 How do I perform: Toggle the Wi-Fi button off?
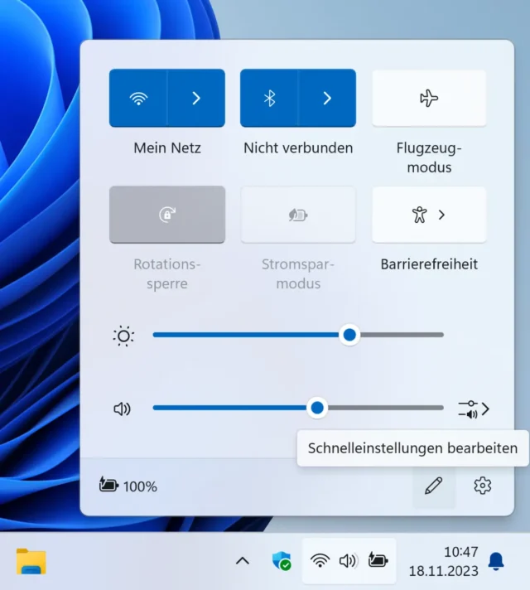pyautogui.click(x=138, y=98)
